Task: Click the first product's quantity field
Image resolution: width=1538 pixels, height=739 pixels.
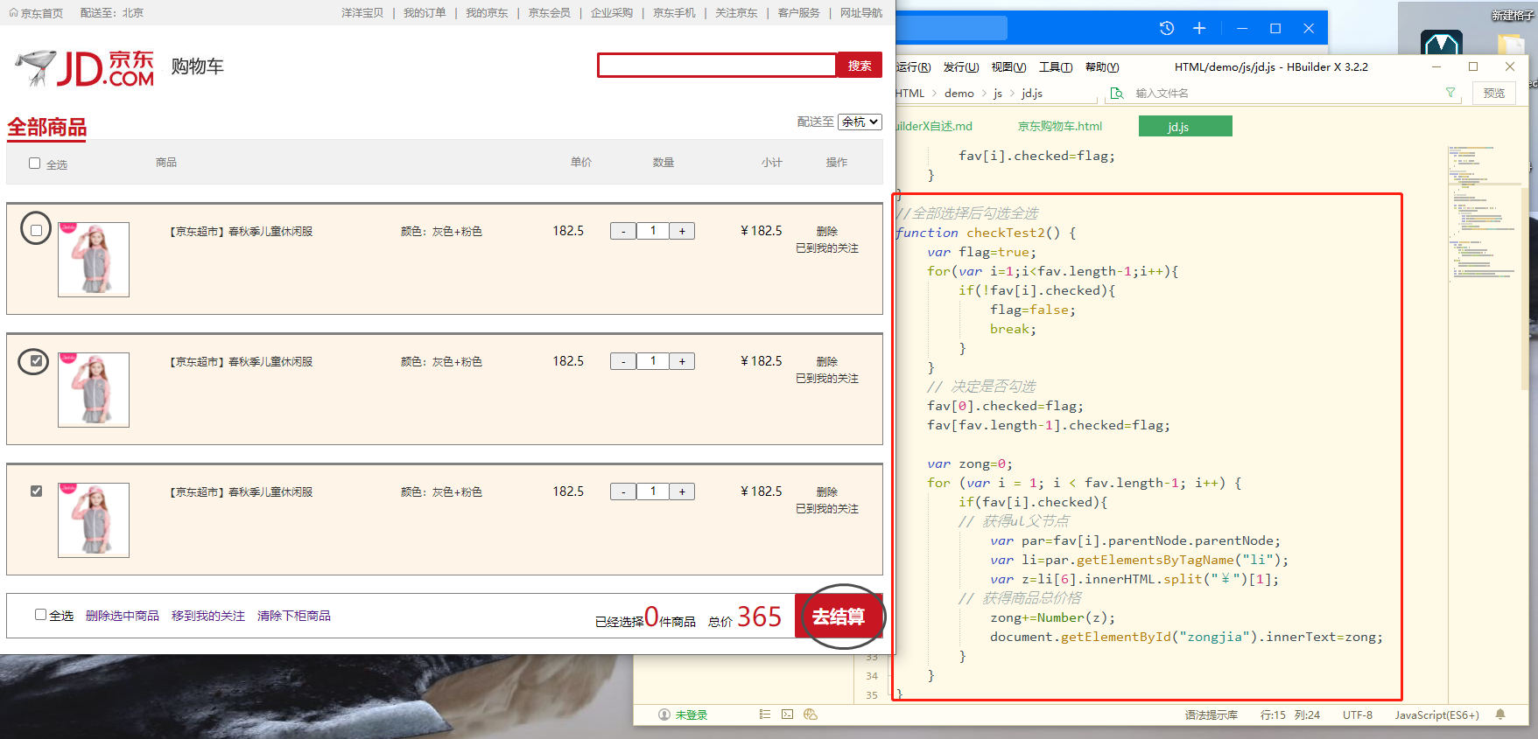Action: click(653, 231)
